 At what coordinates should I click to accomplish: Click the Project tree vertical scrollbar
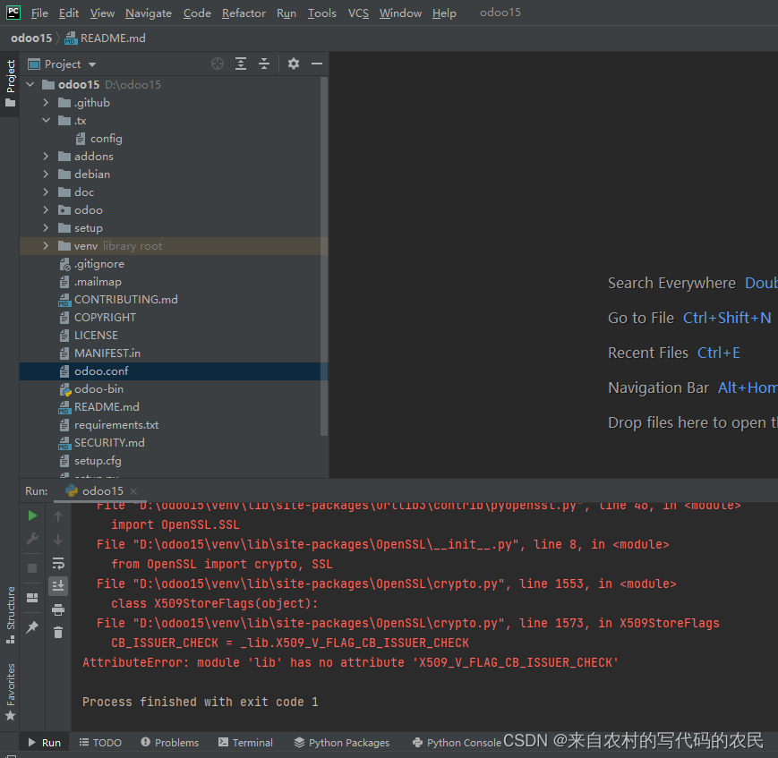coord(324,256)
